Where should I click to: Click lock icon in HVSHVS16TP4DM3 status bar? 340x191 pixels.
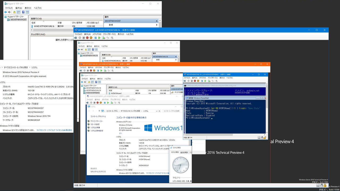tap(265, 138)
